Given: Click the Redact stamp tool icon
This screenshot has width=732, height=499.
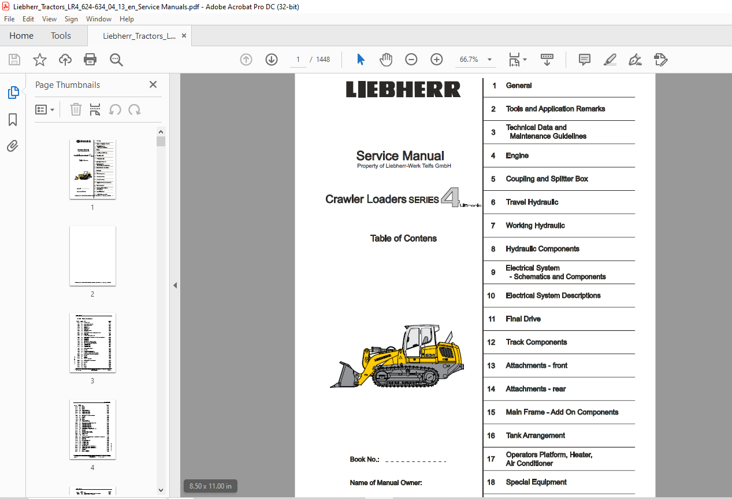Looking at the screenshot, I should 661,60.
